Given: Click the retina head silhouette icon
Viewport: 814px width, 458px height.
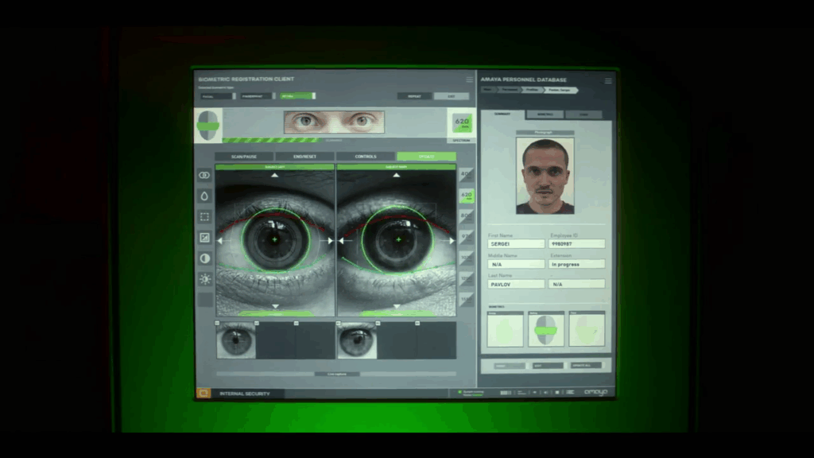Looking at the screenshot, I should coord(208,125).
